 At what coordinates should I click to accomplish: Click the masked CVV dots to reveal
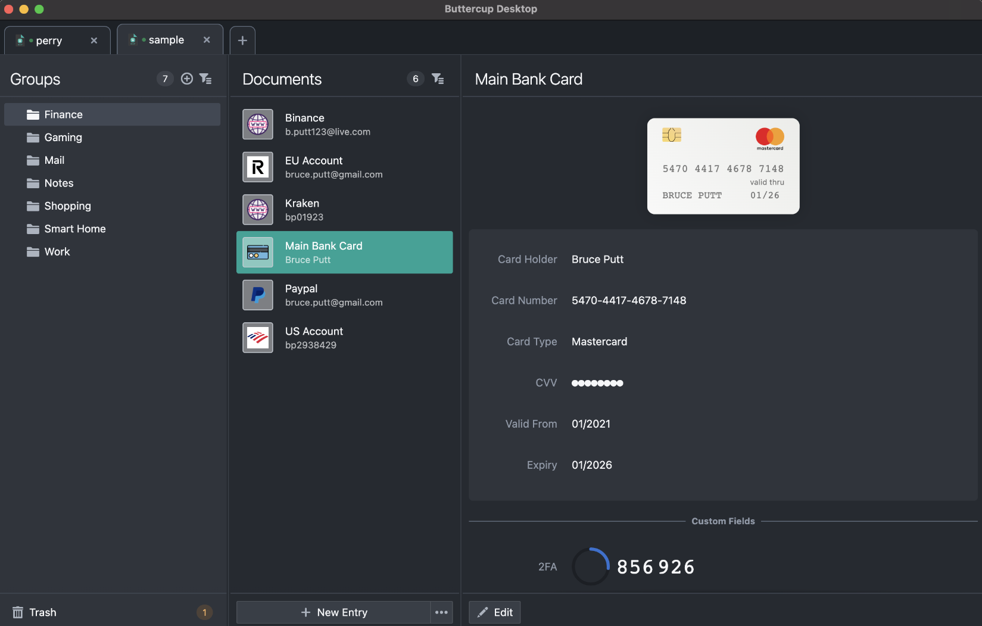coord(597,383)
